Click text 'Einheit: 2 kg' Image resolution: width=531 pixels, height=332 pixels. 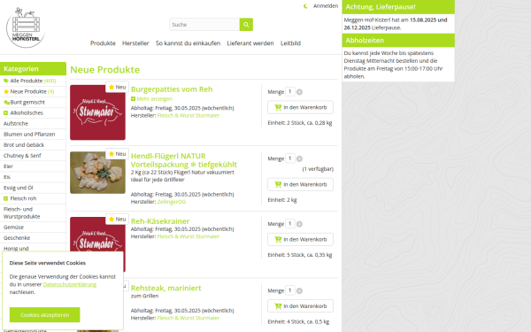(282, 200)
